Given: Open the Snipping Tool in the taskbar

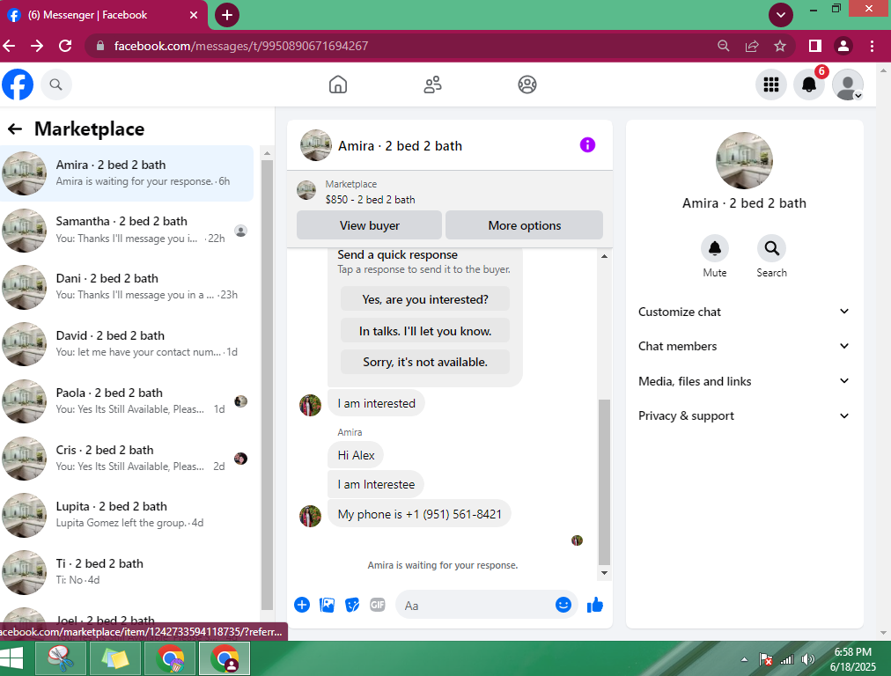Looking at the screenshot, I should click(61, 658).
